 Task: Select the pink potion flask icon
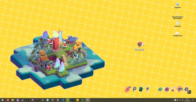click(173, 89)
